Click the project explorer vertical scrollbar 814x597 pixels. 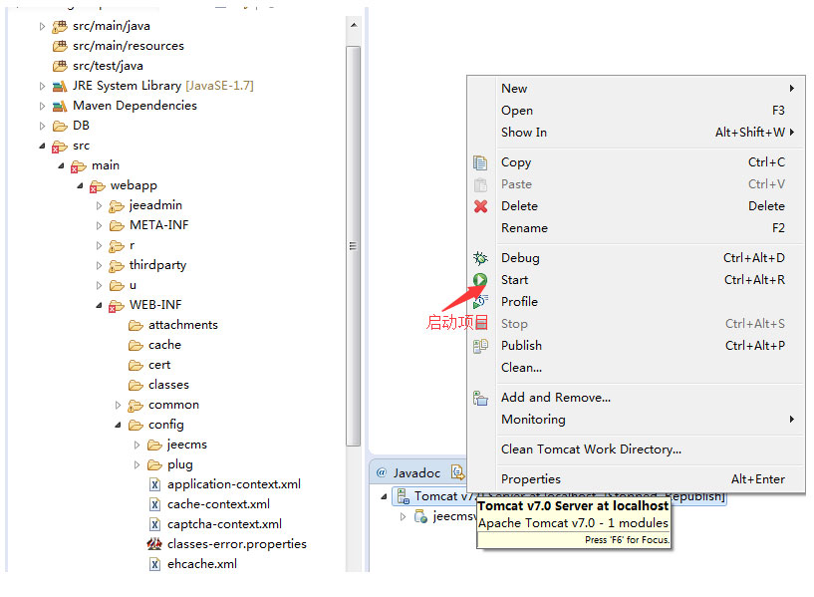(353, 245)
